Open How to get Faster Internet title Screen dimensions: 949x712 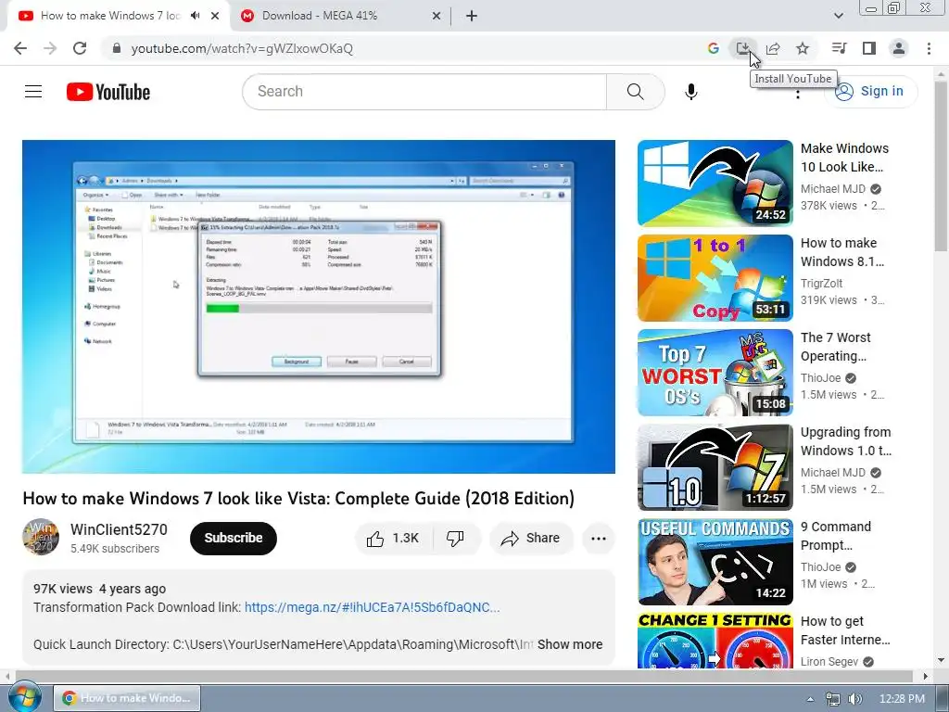click(845, 630)
